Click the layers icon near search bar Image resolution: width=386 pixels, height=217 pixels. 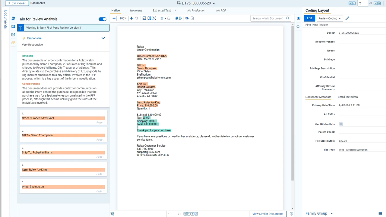(298, 18)
